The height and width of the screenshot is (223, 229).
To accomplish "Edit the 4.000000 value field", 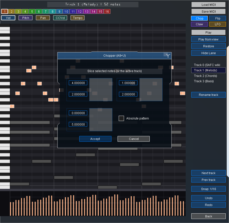I will 78,83.
